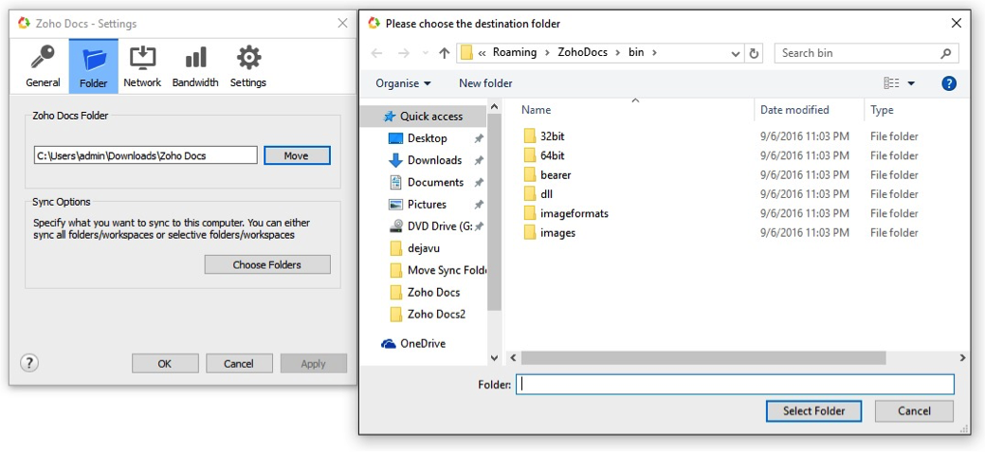This screenshot has height=452, width=985.
Task: Click the blue help icon in file dialog
Action: 948,83
